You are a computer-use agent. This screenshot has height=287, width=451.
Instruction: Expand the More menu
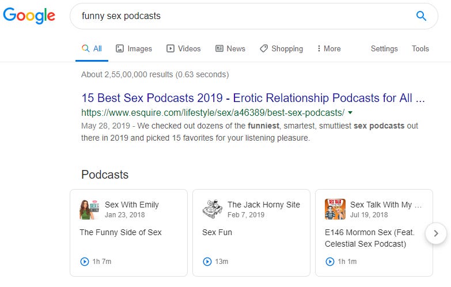tap(329, 48)
